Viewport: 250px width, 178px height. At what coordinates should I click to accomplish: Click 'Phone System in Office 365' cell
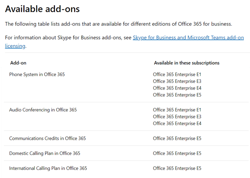[37, 74]
